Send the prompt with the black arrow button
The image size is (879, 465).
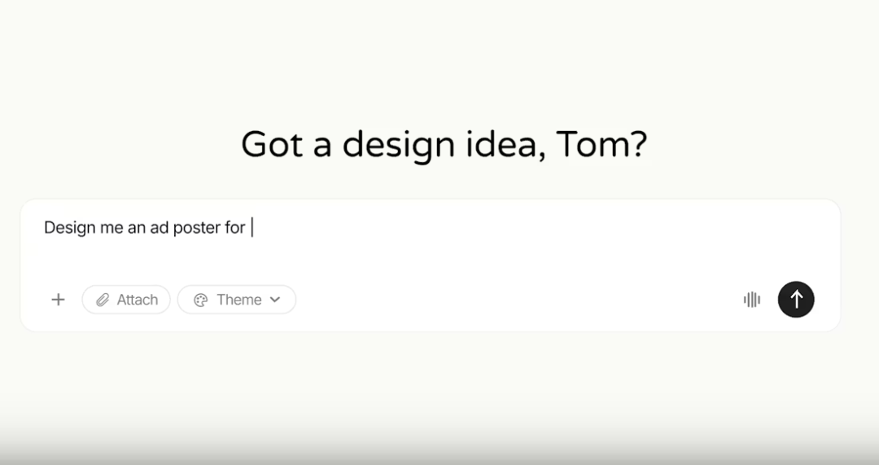[x=796, y=300]
